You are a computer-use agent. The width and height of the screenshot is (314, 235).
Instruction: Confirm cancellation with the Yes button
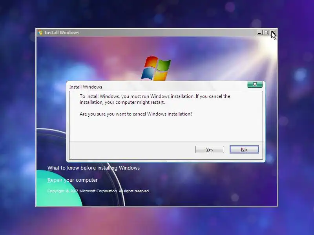click(210, 150)
